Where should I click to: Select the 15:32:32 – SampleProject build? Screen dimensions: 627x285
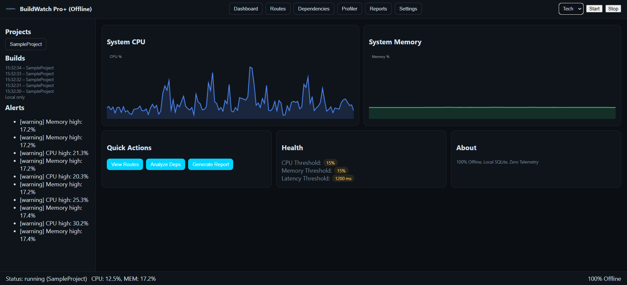pos(29,79)
